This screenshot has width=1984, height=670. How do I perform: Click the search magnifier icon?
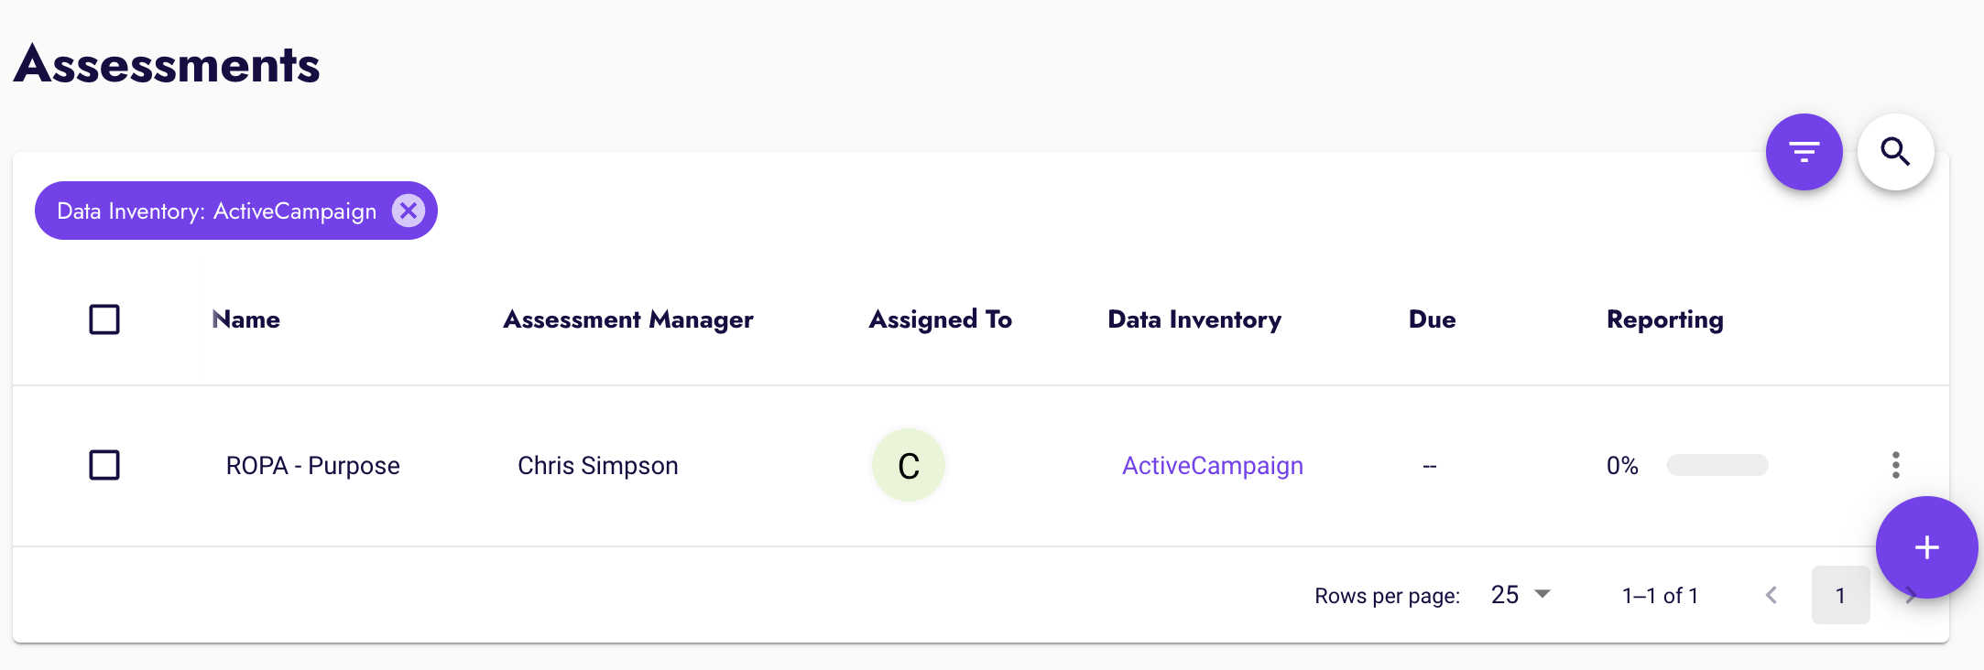click(1895, 152)
